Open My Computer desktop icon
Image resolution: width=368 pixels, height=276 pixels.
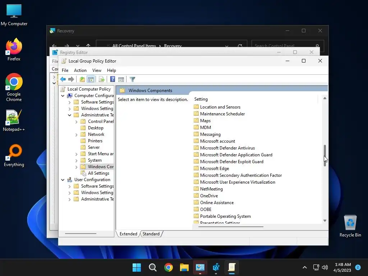tap(14, 15)
